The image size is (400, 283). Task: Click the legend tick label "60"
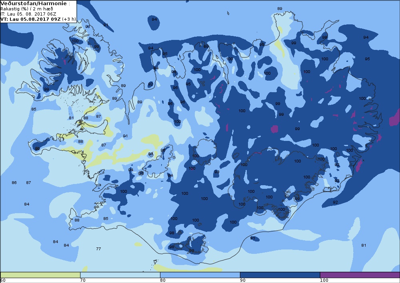tap(3, 280)
